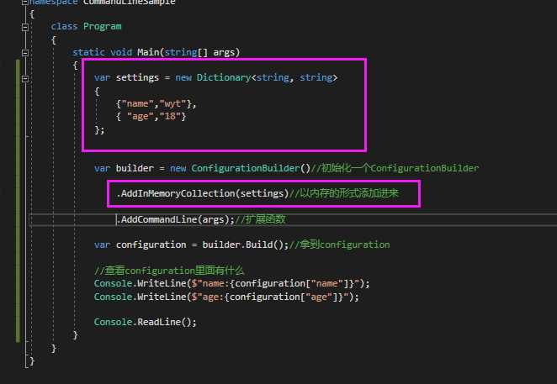557x384 pixels.
Task: Click the comment after AddInMemoryCollection(settings)
Action: pyautogui.click(x=344, y=194)
